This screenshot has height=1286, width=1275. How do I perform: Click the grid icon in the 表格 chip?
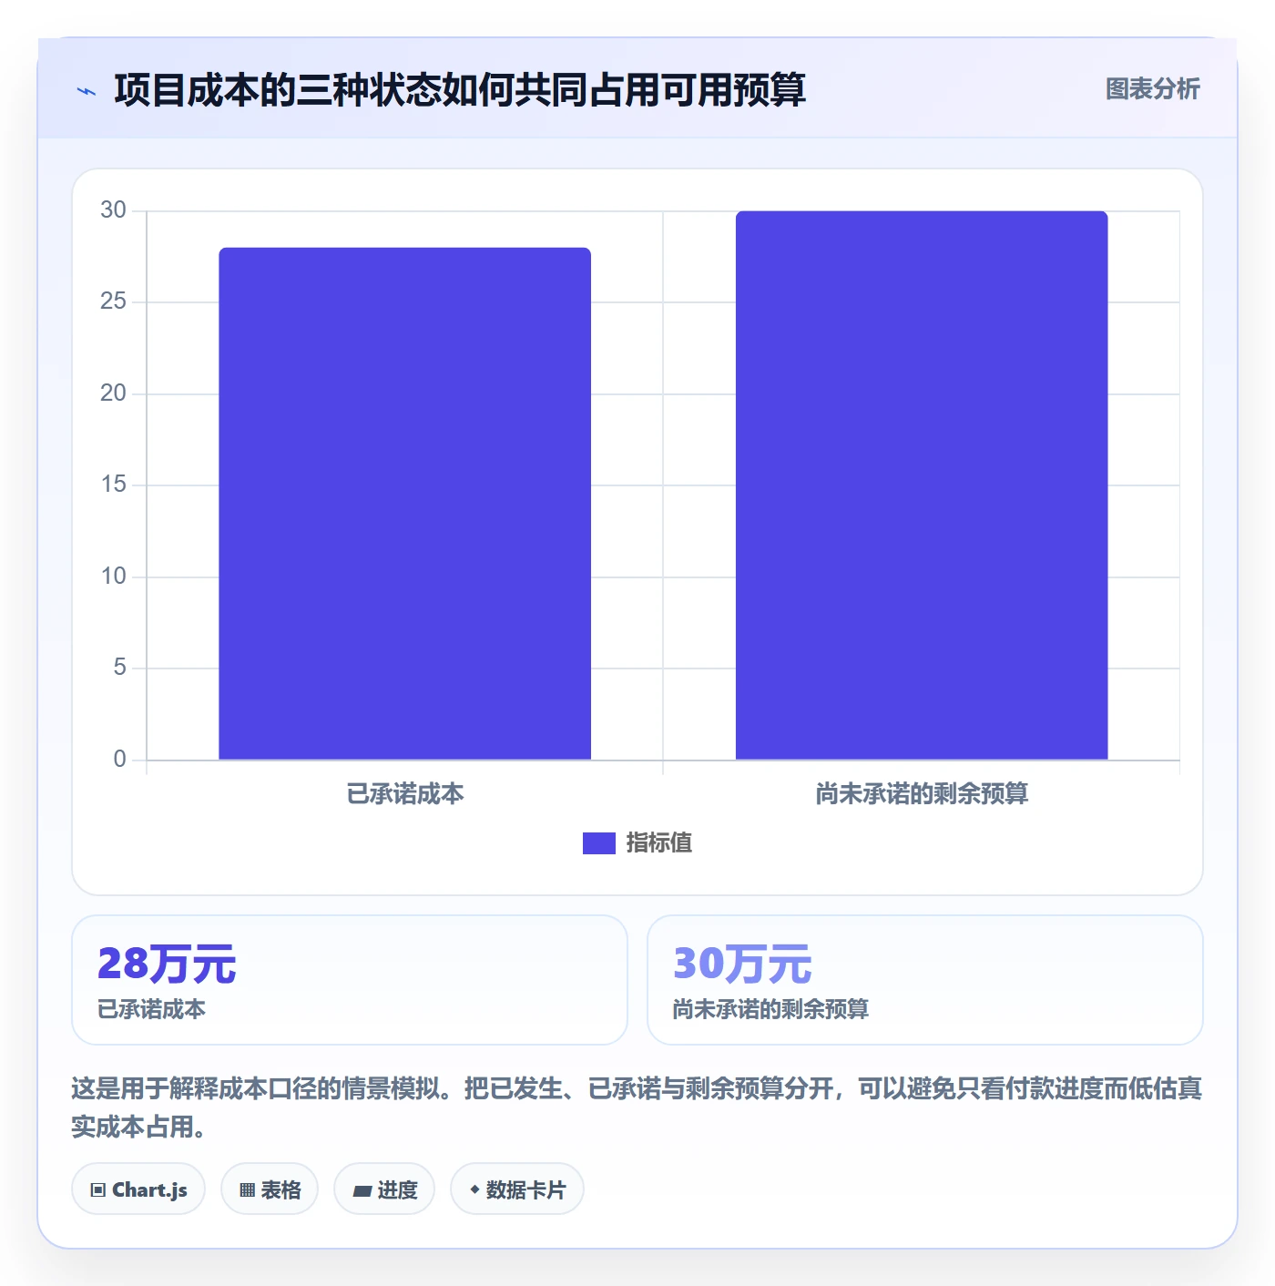pos(247,1190)
